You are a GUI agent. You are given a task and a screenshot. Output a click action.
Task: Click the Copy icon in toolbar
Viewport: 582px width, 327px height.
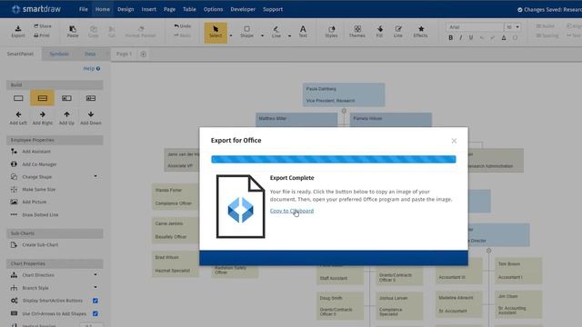94,32
